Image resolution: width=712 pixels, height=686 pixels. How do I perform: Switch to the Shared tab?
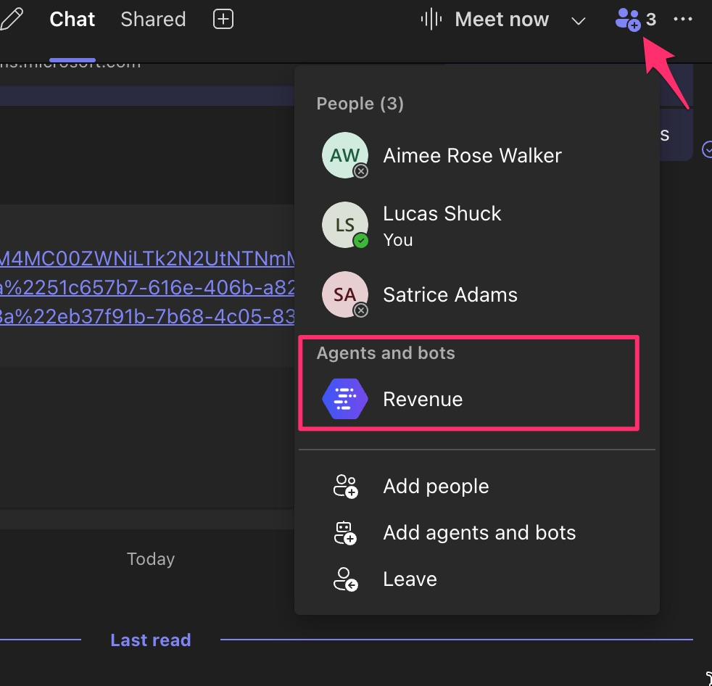153,20
